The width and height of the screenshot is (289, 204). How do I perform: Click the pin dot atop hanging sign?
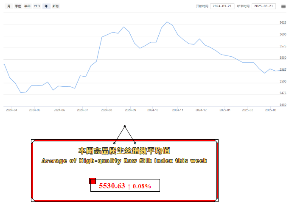[x=125, y=126]
